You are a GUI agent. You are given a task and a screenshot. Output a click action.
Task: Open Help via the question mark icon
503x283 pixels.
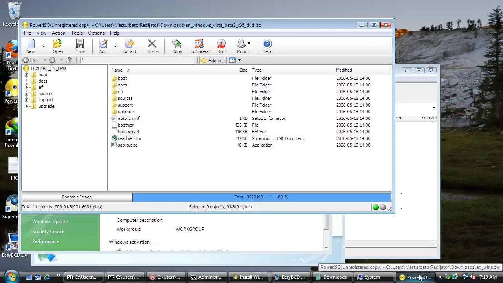click(267, 44)
